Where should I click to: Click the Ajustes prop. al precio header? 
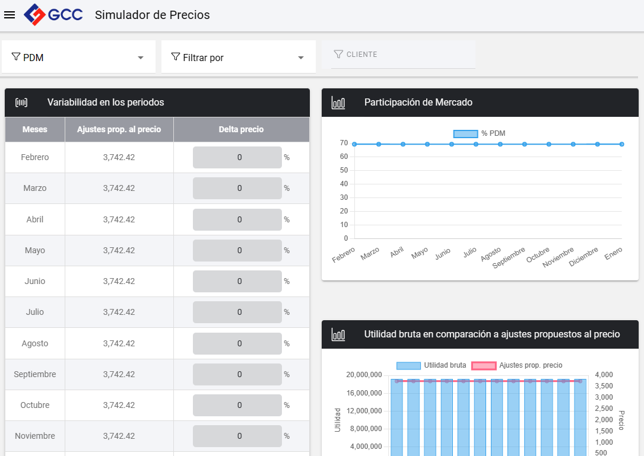click(x=119, y=129)
